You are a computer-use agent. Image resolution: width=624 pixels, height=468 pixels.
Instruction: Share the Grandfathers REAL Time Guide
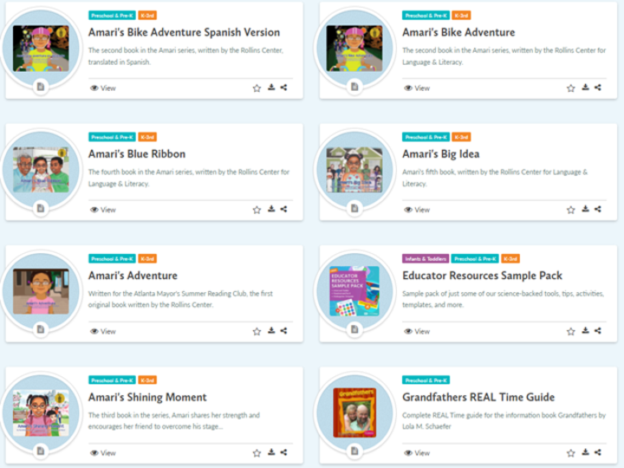[598, 452]
